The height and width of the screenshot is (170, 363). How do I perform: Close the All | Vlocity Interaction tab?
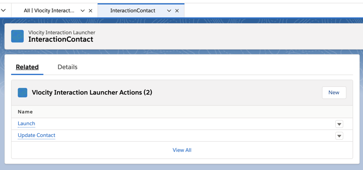(91, 11)
